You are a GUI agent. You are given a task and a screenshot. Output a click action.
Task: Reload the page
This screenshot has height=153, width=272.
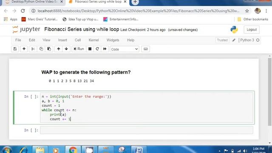[x=23, y=11]
